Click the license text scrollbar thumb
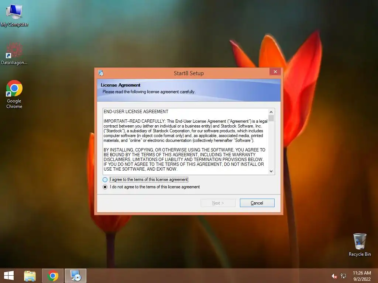The image size is (378, 283). [271, 118]
